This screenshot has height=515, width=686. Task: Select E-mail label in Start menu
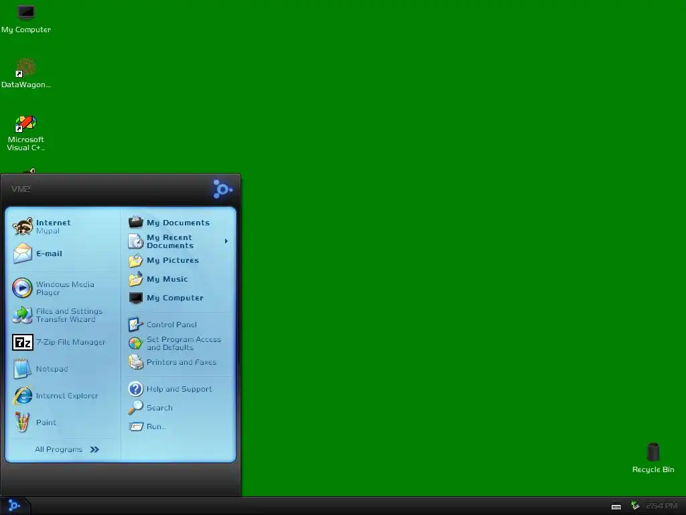[49, 253]
